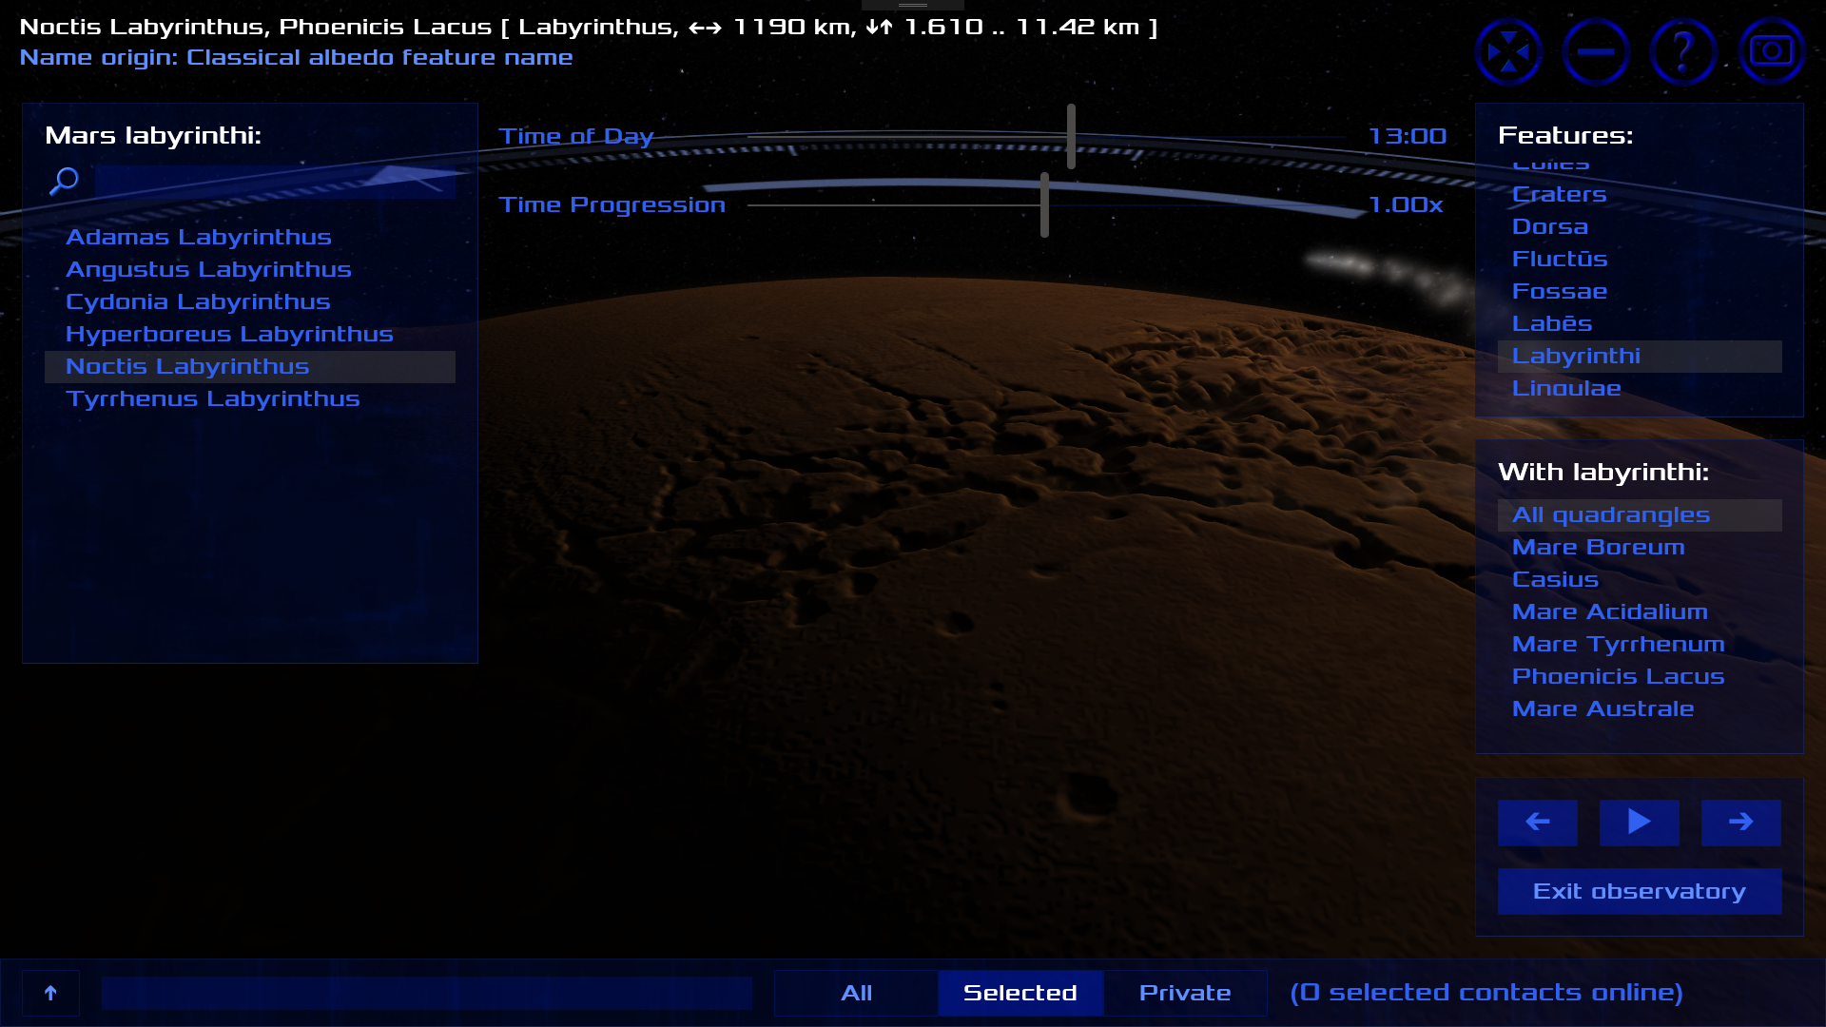Click the 13:00 time of day value

tap(1407, 137)
